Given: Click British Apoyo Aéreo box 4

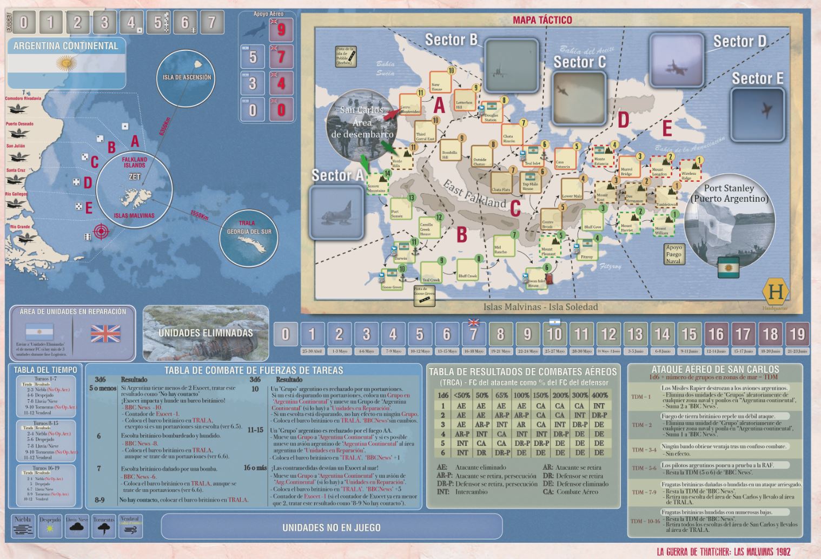Looking at the screenshot, I should (x=281, y=83).
